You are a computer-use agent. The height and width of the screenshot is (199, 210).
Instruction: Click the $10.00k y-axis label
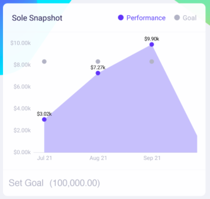(20, 43)
